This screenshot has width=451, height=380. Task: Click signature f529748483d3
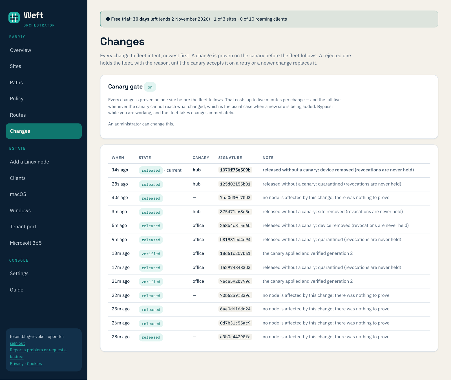[235, 268]
